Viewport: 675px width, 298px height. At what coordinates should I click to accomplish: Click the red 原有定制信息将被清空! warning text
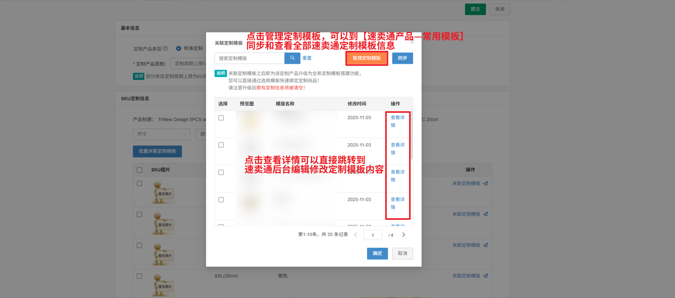(x=281, y=88)
